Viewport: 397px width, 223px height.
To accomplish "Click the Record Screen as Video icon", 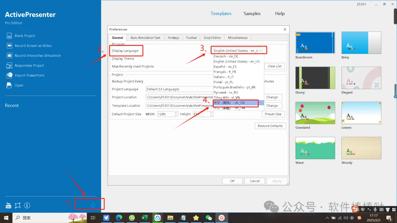I will click(x=9, y=45).
